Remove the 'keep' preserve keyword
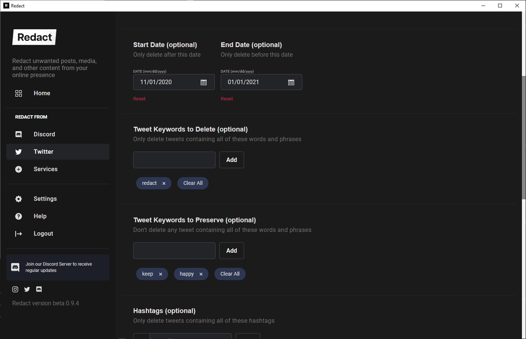The image size is (526, 339). [161, 274]
